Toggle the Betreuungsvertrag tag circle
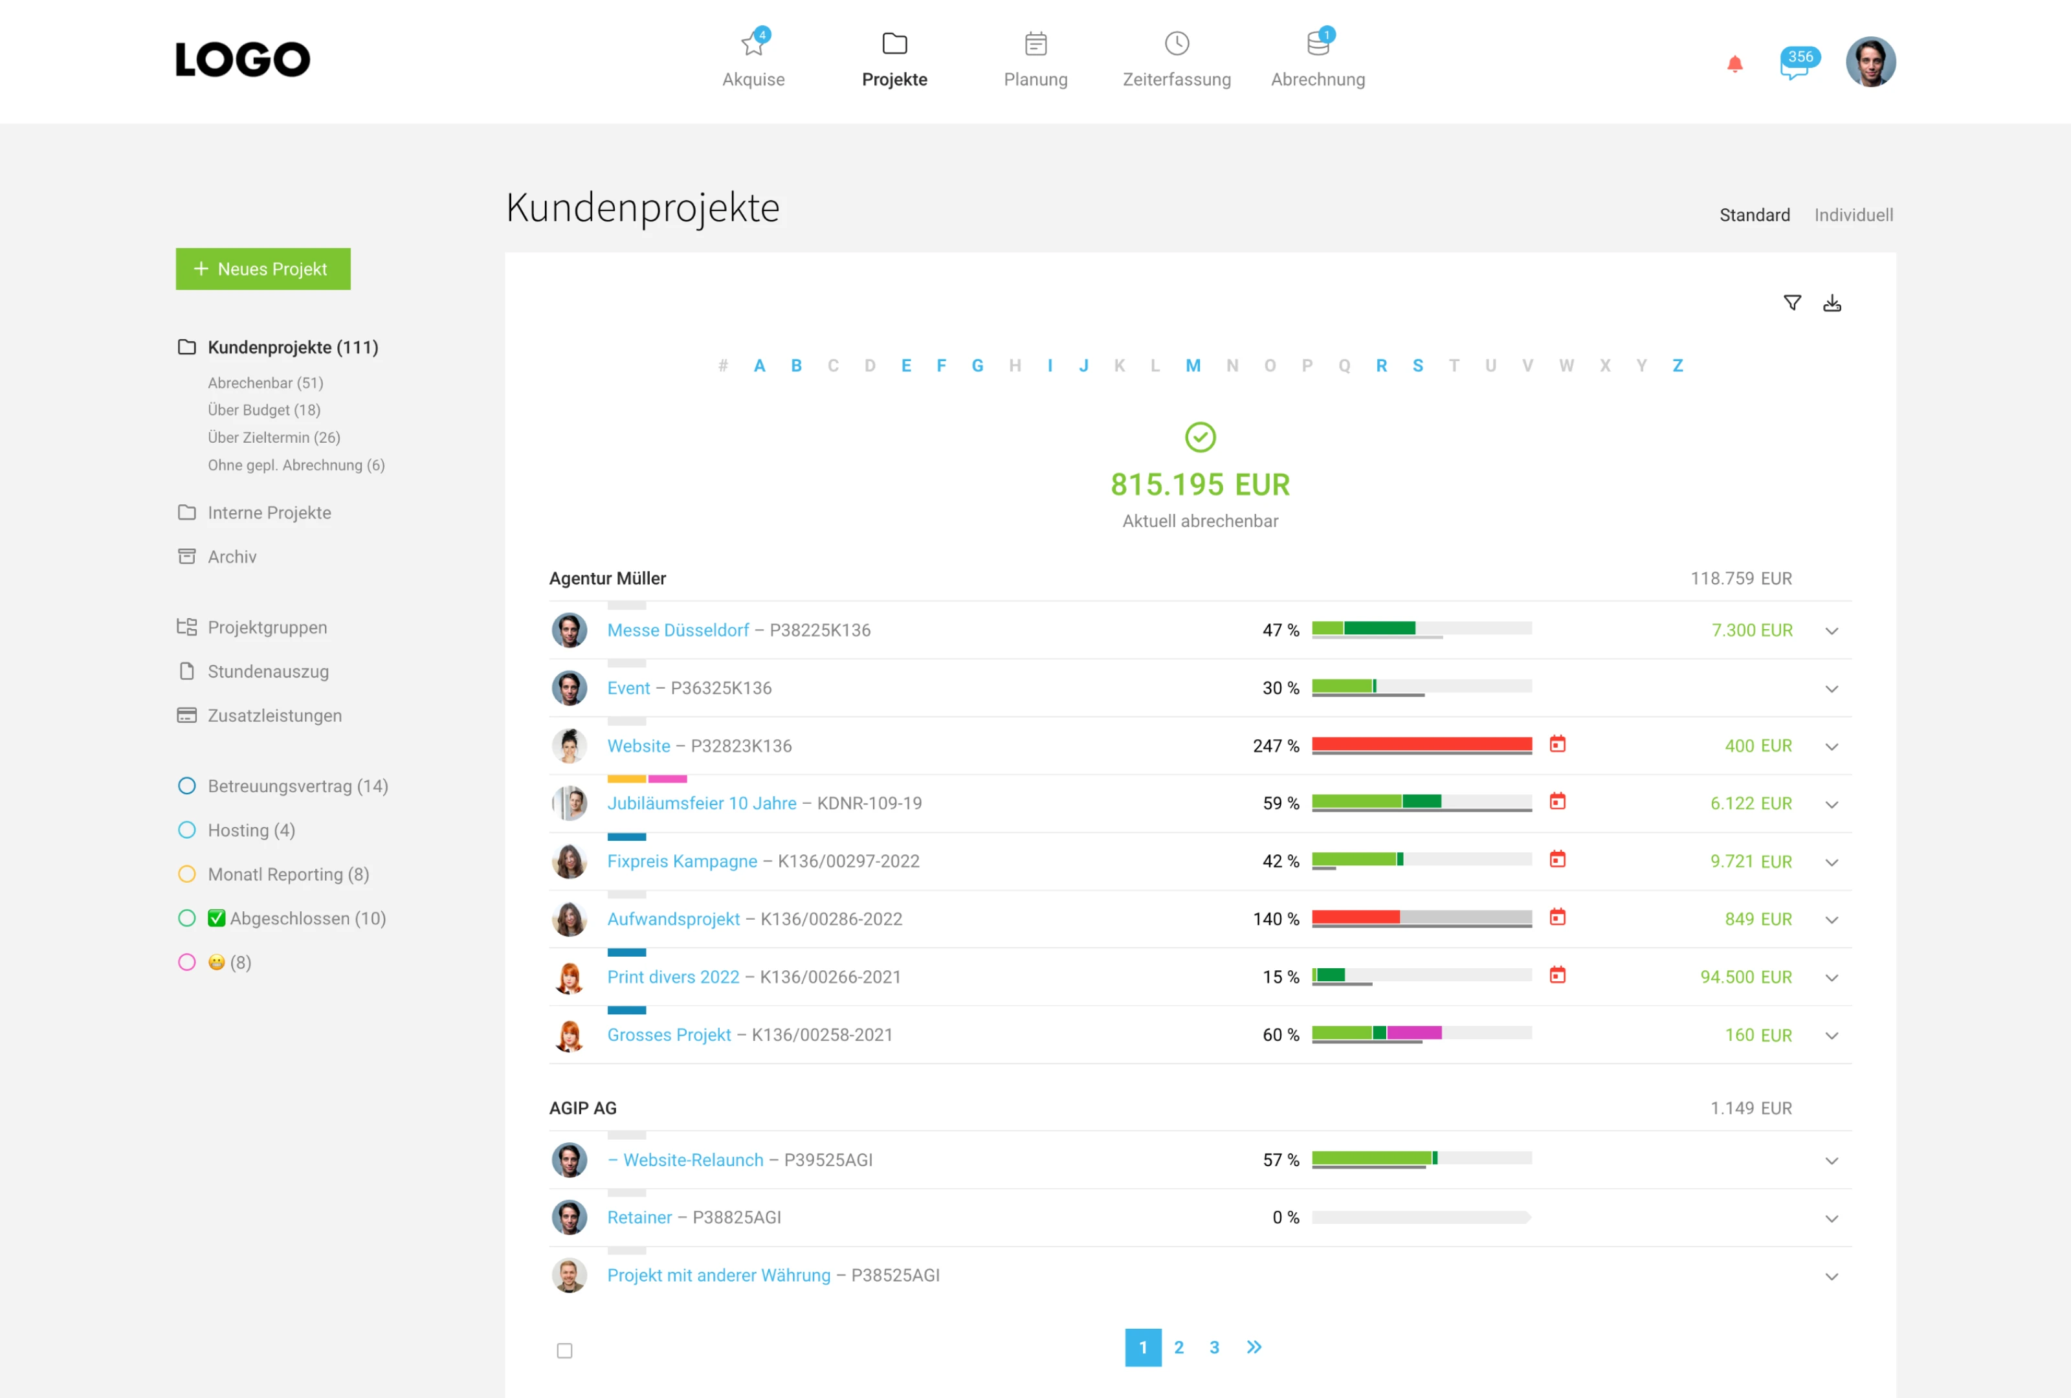This screenshot has width=2071, height=1398. [x=186, y=786]
